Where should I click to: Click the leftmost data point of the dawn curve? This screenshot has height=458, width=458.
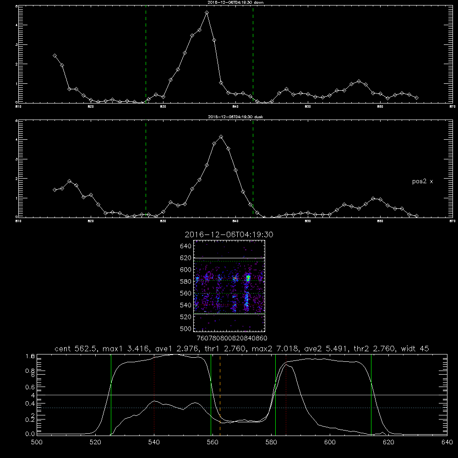click(x=55, y=56)
